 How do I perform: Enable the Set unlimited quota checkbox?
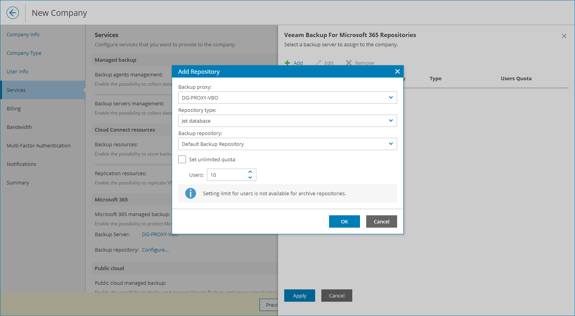pyautogui.click(x=182, y=159)
